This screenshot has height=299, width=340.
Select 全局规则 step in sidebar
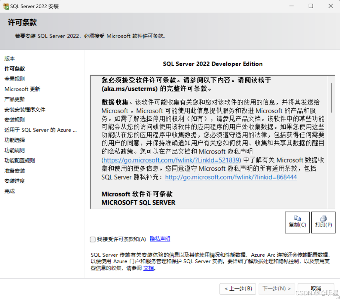[15, 79]
